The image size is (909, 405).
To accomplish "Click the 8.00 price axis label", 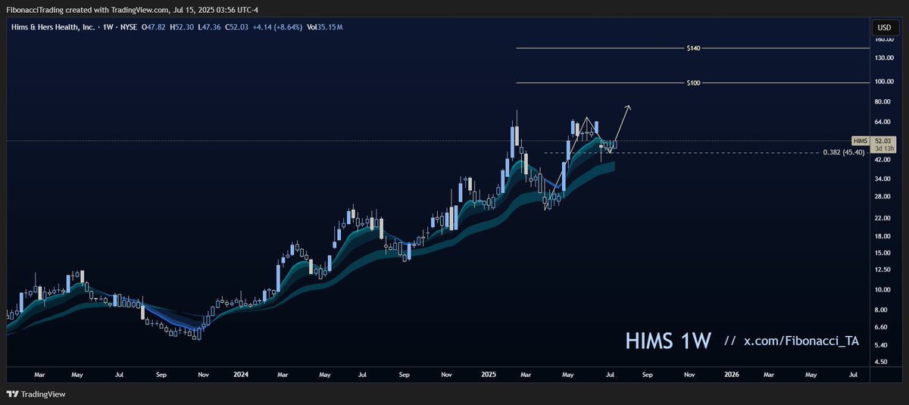I will pos(881,310).
